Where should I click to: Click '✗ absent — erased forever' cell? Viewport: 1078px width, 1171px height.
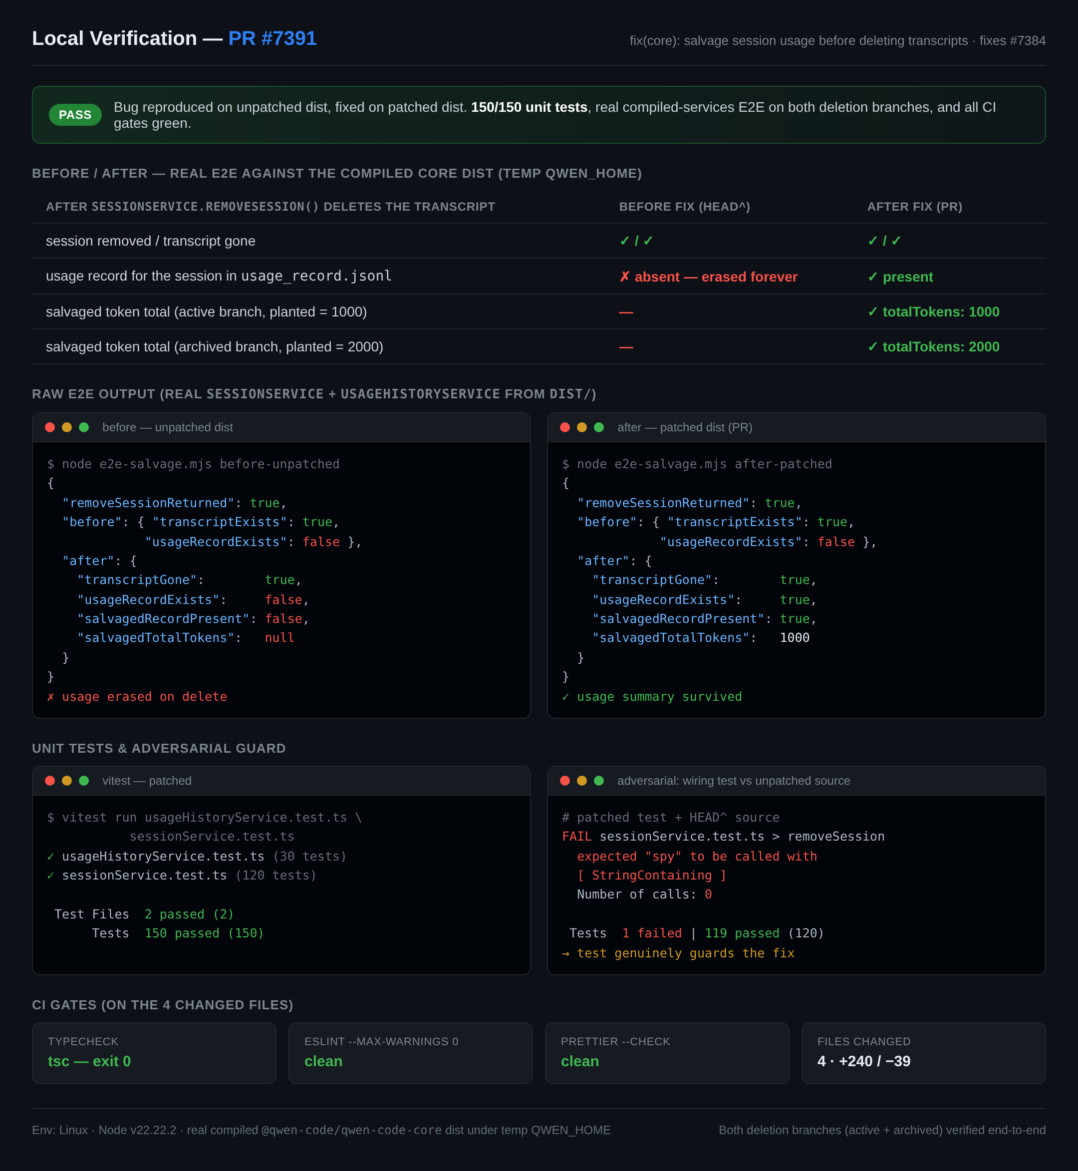click(x=708, y=277)
